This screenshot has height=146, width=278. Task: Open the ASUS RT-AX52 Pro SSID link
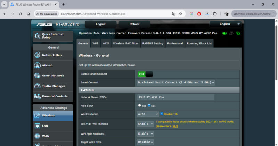click(x=204, y=33)
